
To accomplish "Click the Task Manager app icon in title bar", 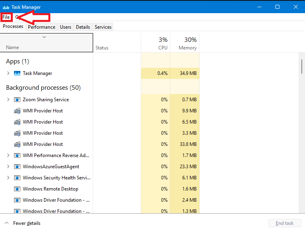I will pyautogui.click(x=6, y=7).
